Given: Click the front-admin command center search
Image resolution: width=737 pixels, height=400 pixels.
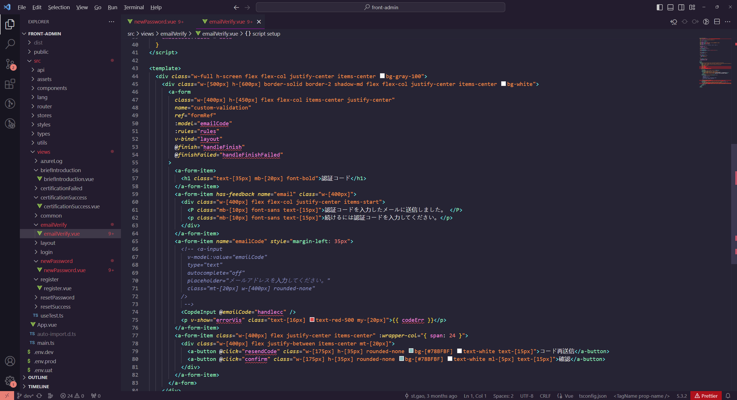Looking at the screenshot, I should 380,7.
